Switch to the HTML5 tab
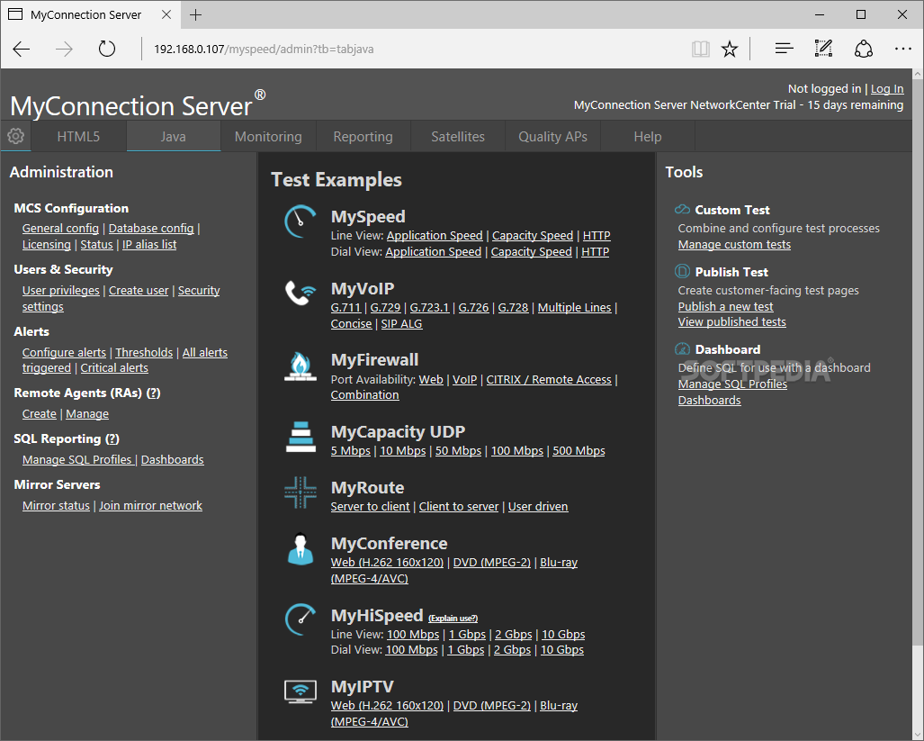This screenshot has height=741, width=924. click(x=78, y=136)
